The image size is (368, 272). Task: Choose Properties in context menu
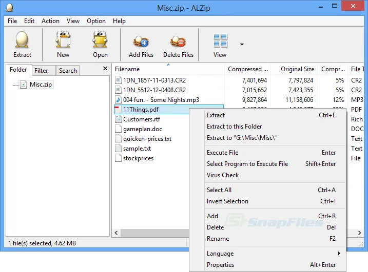[x=267, y=265]
